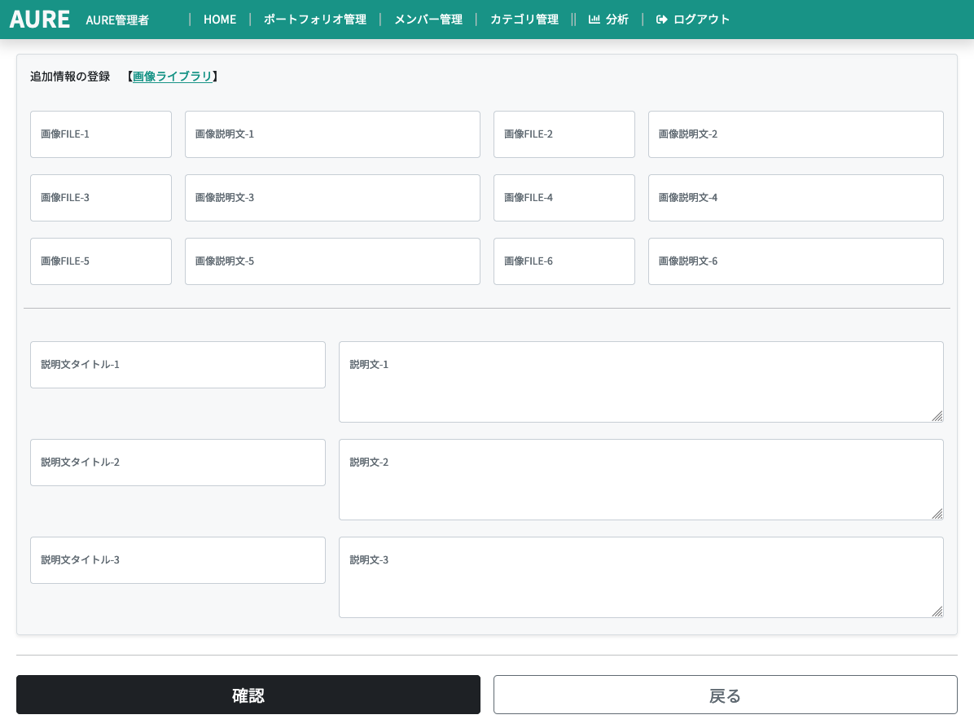Viewport: 974px width, 728px height.
Task: Open カテゴリ管理 menu item
Action: pos(524,20)
